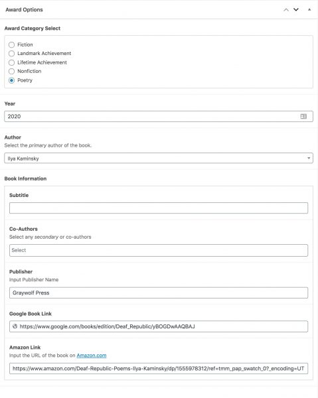Move Award Options panel up
Viewport: 318px width, 398px height.
[286, 10]
